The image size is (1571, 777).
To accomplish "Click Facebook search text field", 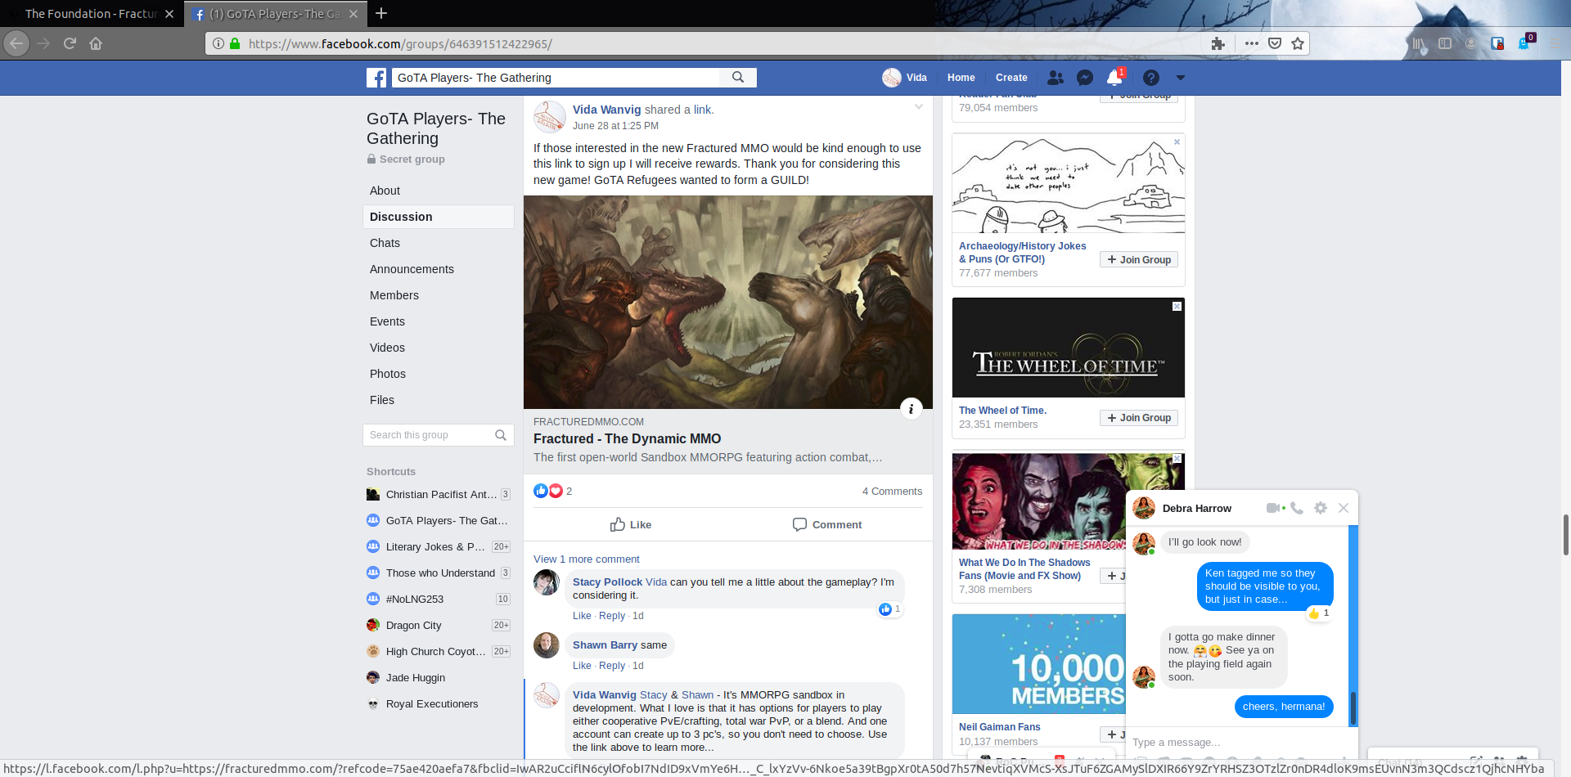I will pos(556,78).
